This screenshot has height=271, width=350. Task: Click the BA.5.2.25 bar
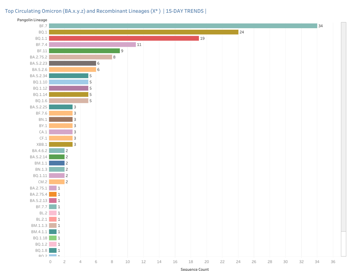click(61, 107)
